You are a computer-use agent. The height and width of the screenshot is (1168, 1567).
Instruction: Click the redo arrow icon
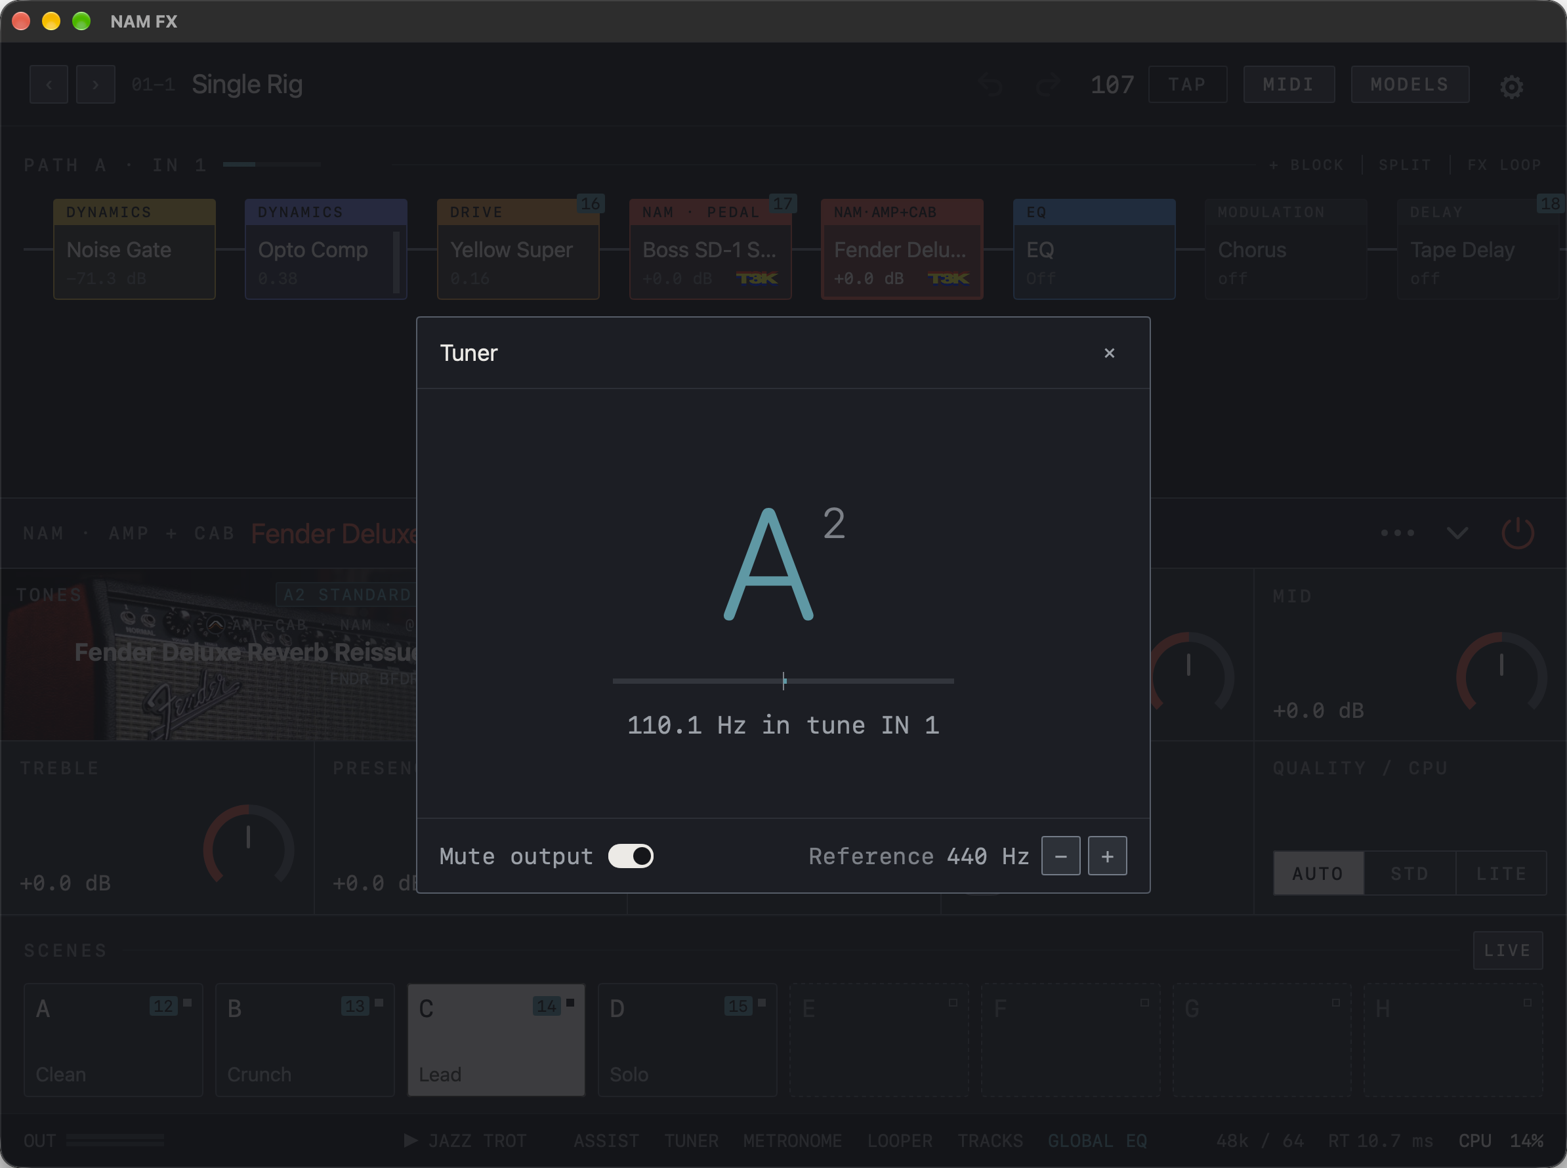coord(1048,85)
